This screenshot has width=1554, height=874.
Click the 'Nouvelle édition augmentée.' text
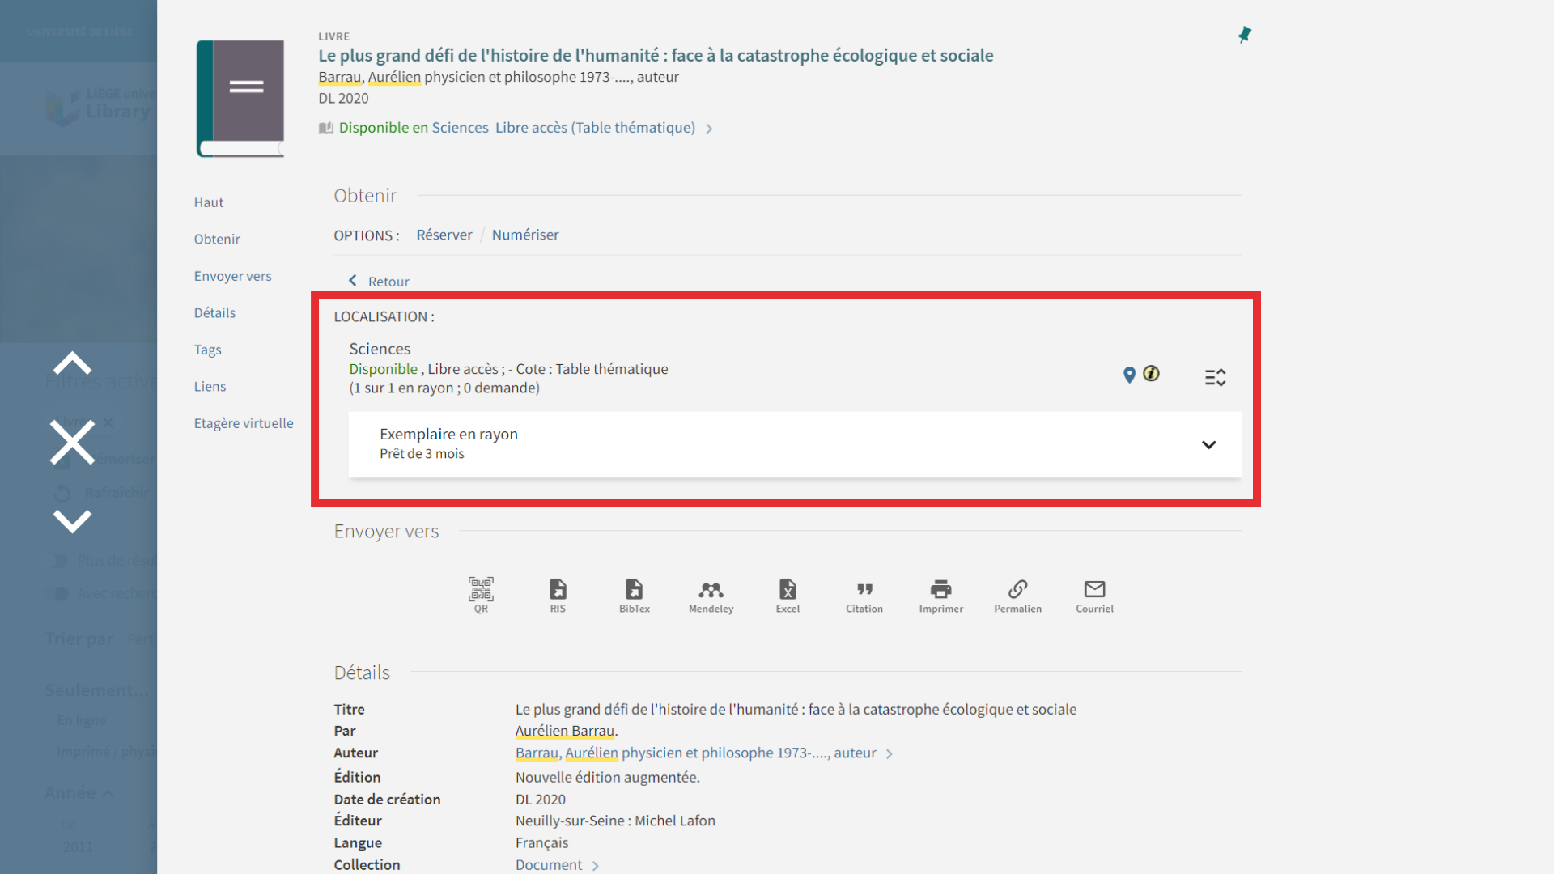coord(607,777)
